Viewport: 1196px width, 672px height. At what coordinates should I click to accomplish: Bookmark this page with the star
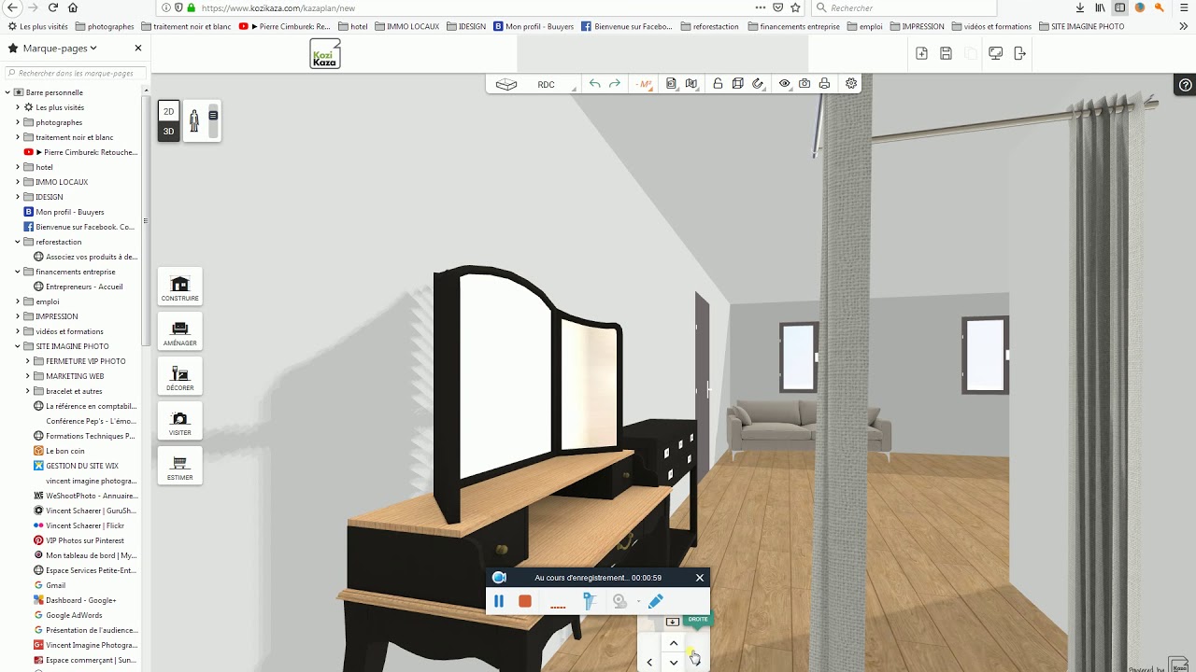click(795, 7)
